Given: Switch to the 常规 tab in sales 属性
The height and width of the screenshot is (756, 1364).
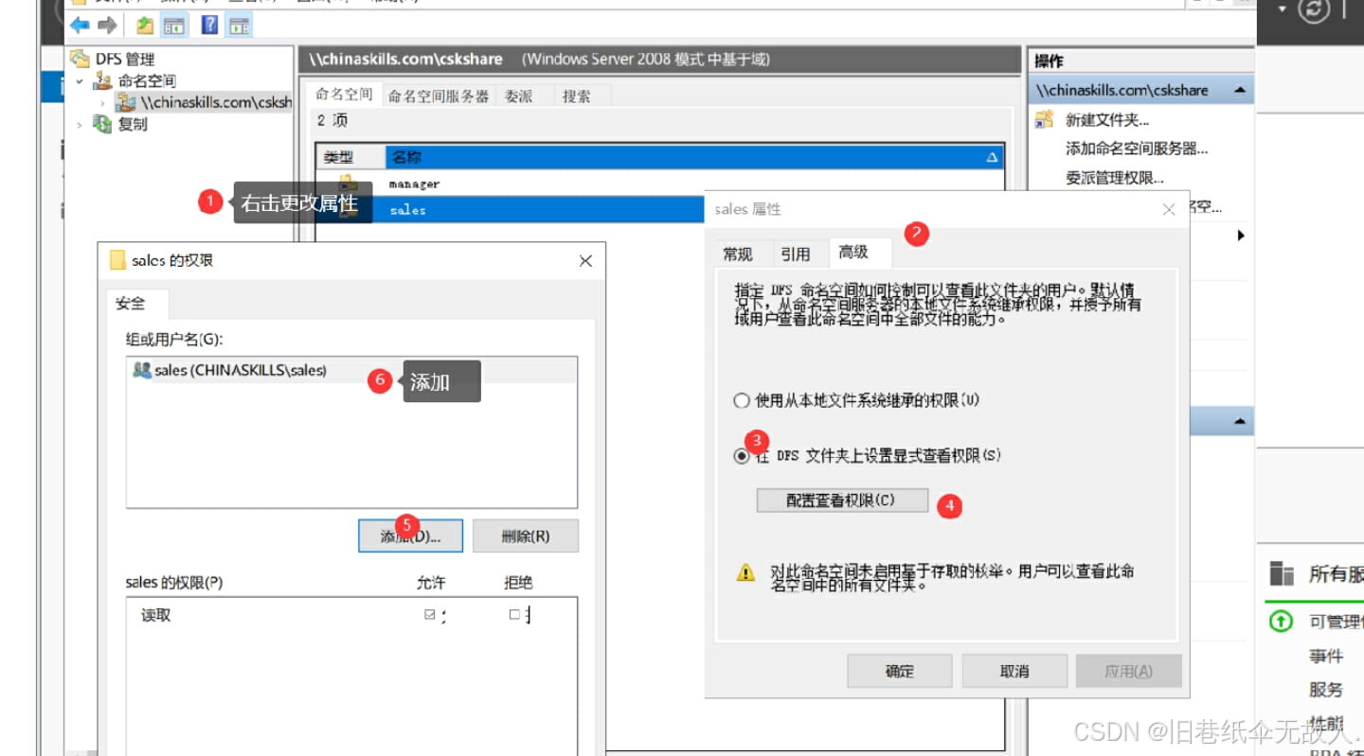Looking at the screenshot, I should pyautogui.click(x=738, y=253).
